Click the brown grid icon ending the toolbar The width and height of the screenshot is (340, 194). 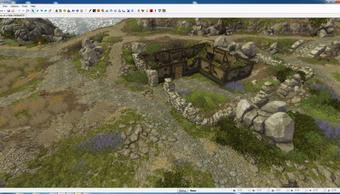(x=164, y=11)
